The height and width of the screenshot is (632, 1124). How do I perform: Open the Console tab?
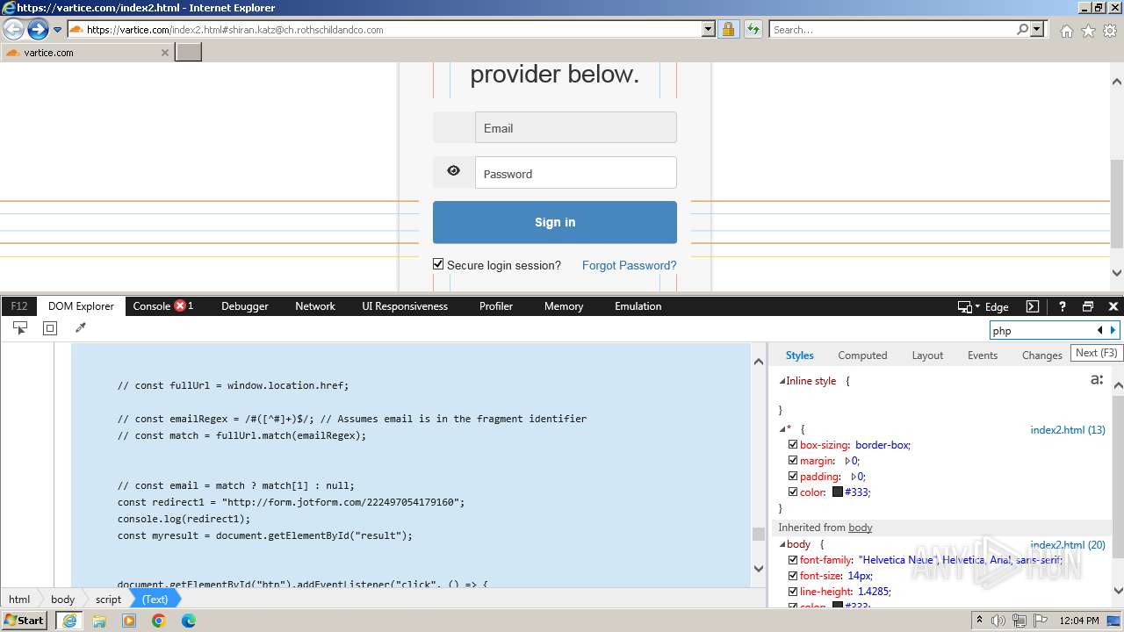(162, 306)
